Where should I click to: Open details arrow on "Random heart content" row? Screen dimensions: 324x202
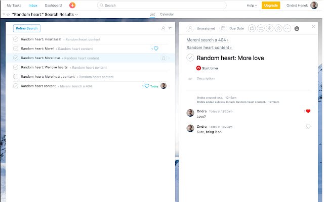(169, 86)
